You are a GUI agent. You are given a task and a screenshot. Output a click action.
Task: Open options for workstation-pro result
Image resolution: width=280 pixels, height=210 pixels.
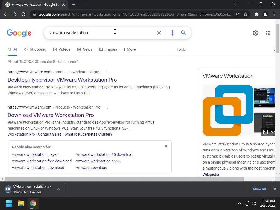(x=106, y=72)
